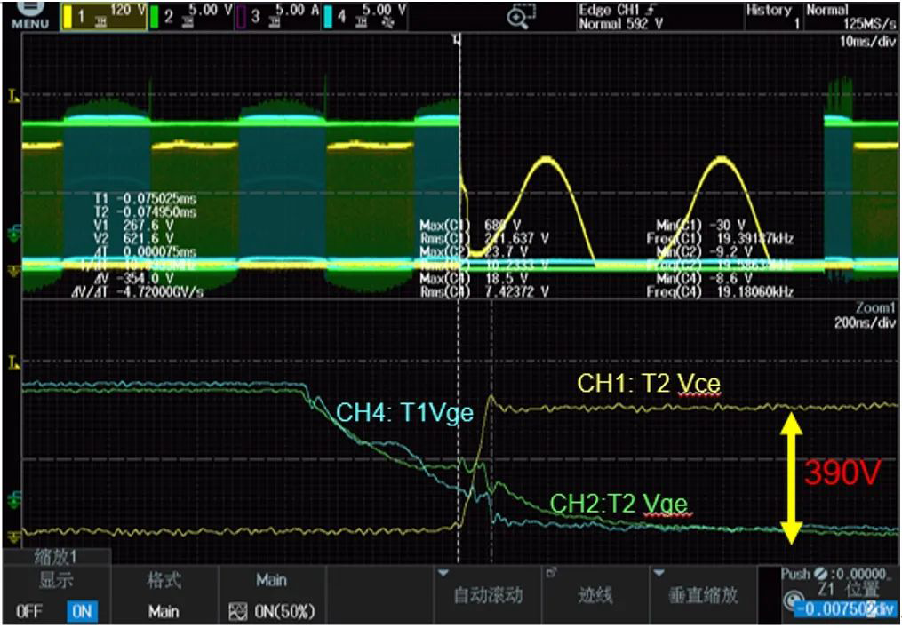Select the yellow channel 1 120 V indicator

(x=104, y=15)
